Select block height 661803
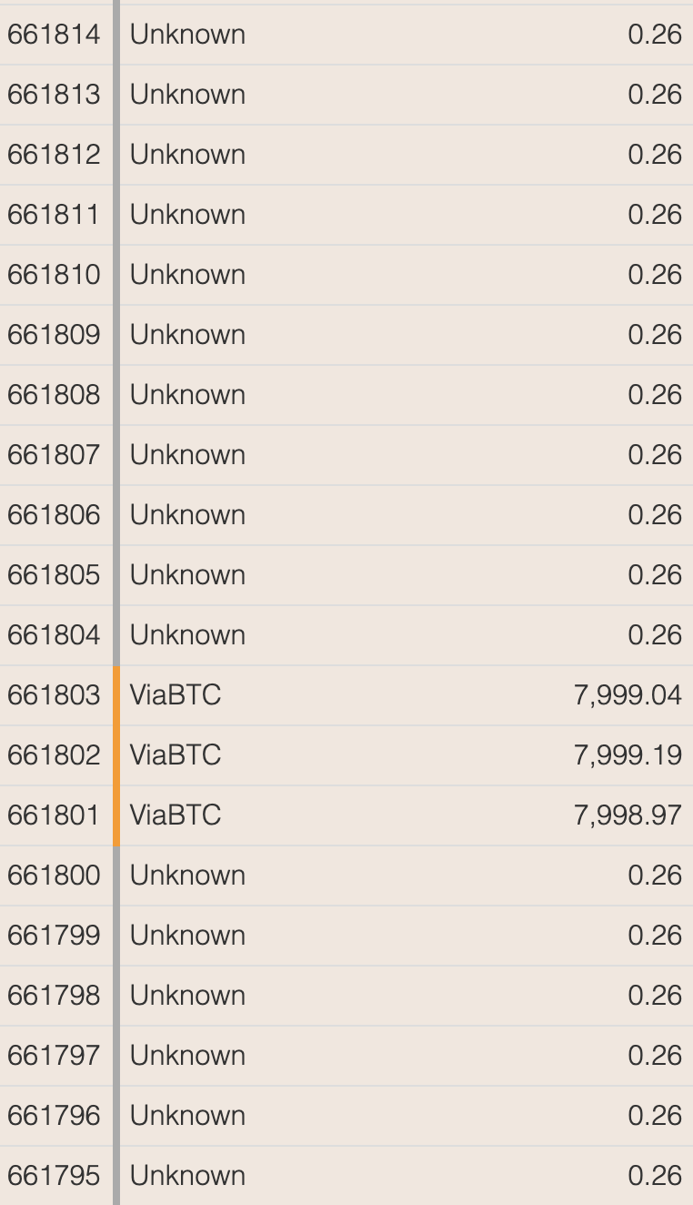This screenshot has height=1205, width=693. point(54,695)
